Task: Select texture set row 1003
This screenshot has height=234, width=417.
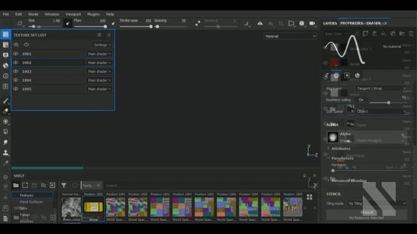Action: click(x=63, y=71)
